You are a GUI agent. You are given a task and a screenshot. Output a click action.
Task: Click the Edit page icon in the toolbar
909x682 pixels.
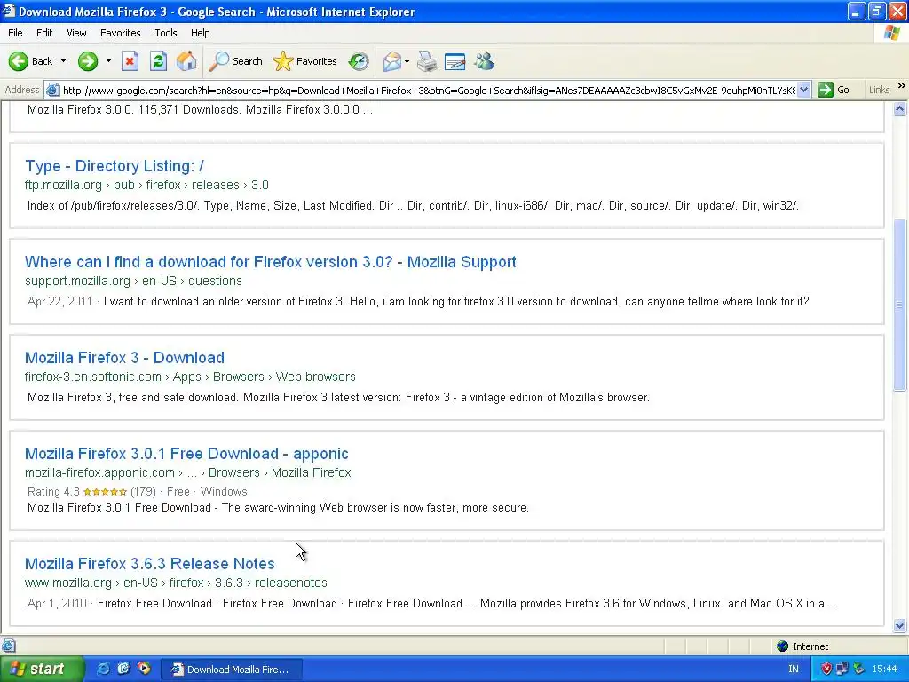(x=455, y=61)
